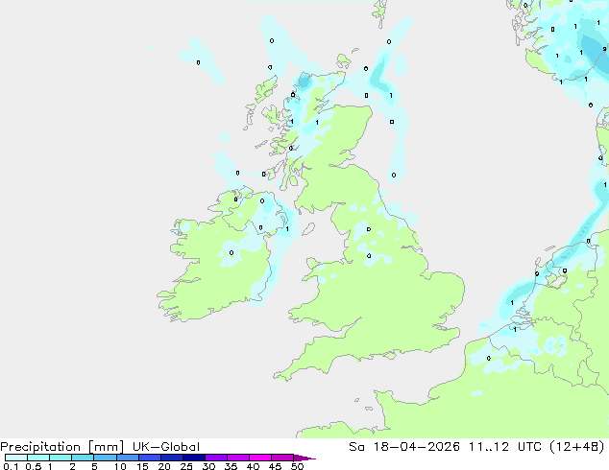609x470 pixels.
Task: Click the '(12+48)' forecast offset text
Action: click(x=577, y=447)
